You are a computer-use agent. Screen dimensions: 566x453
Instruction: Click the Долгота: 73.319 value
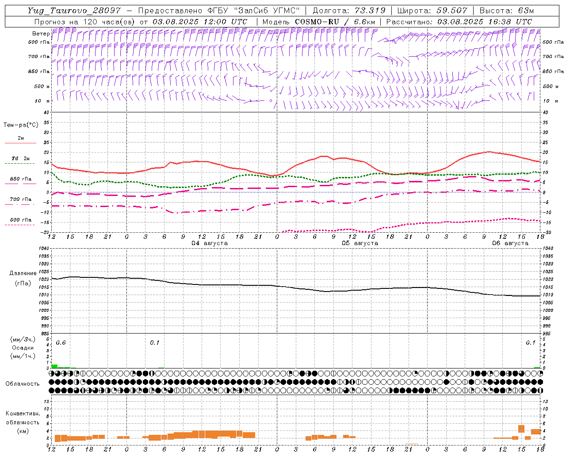click(x=349, y=11)
